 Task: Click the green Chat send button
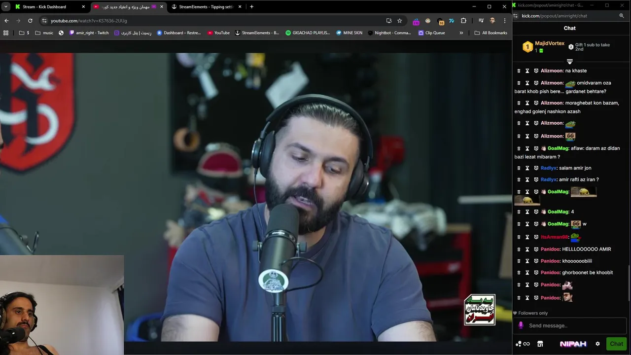click(616, 344)
